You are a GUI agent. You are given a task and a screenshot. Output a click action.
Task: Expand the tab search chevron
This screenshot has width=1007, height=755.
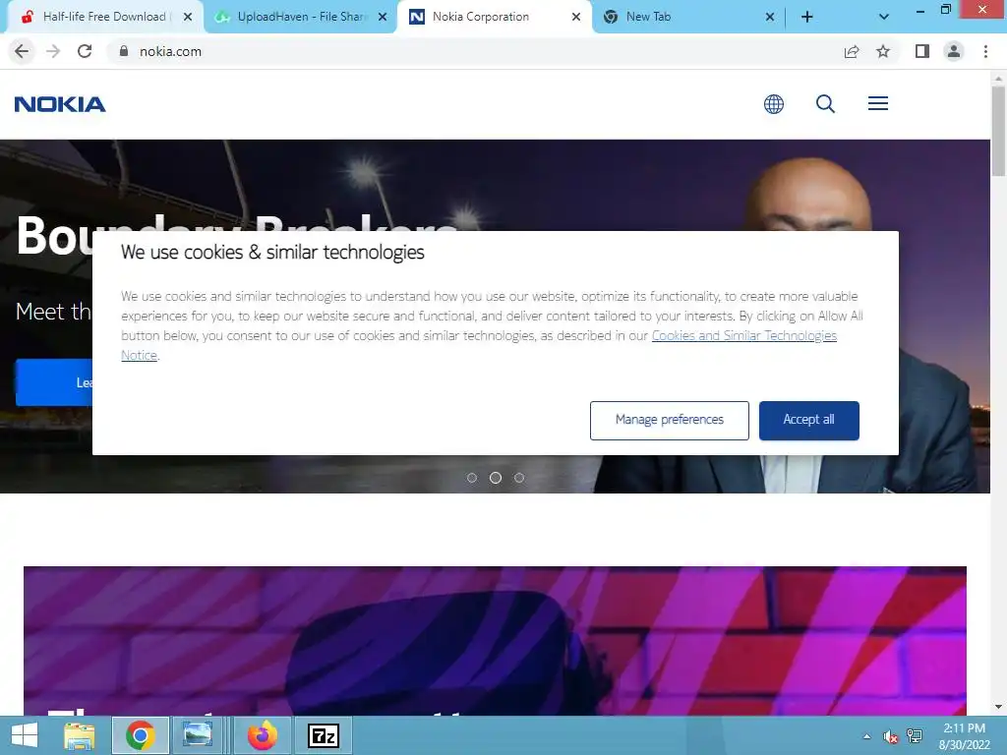pyautogui.click(x=884, y=18)
